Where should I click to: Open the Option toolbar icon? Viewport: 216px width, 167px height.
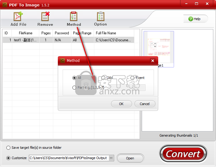pyautogui.click(x=100, y=19)
